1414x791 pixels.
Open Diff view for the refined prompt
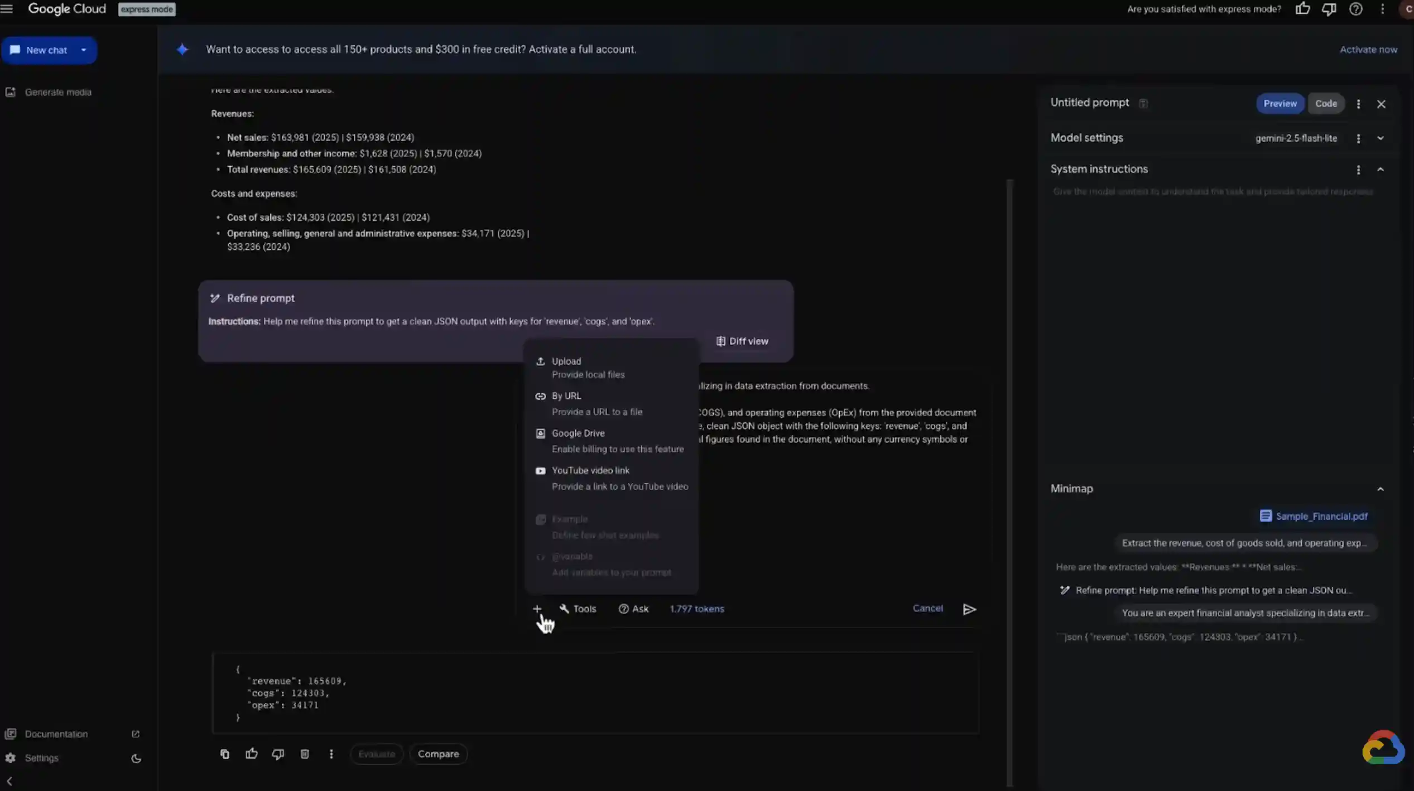click(x=742, y=341)
